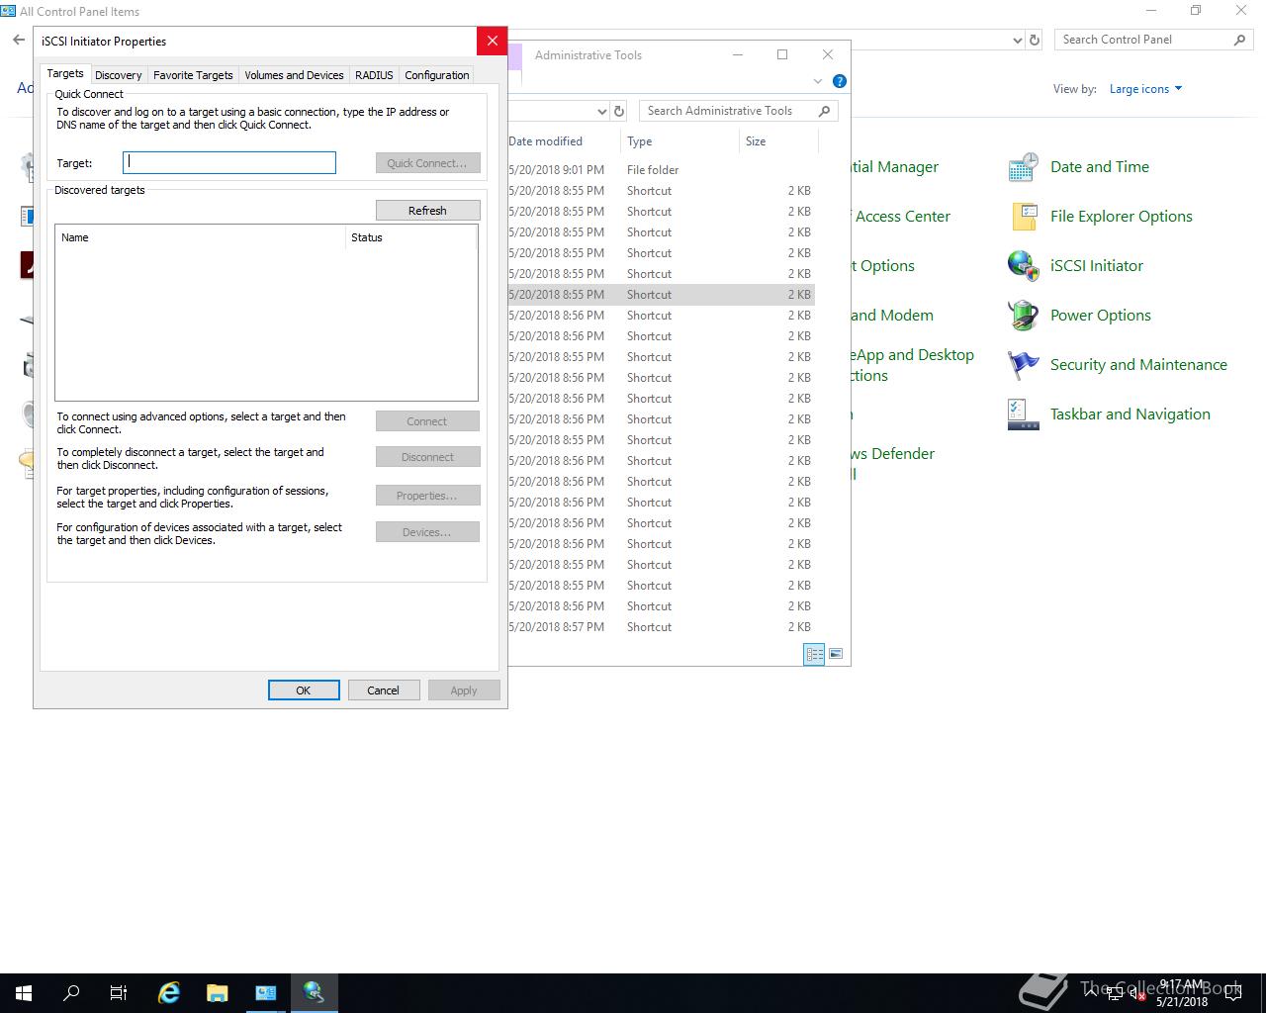Viewport: 1266px width, 1013px height.
Task: Select the RADIUS tab
Action: coord(374,75)
